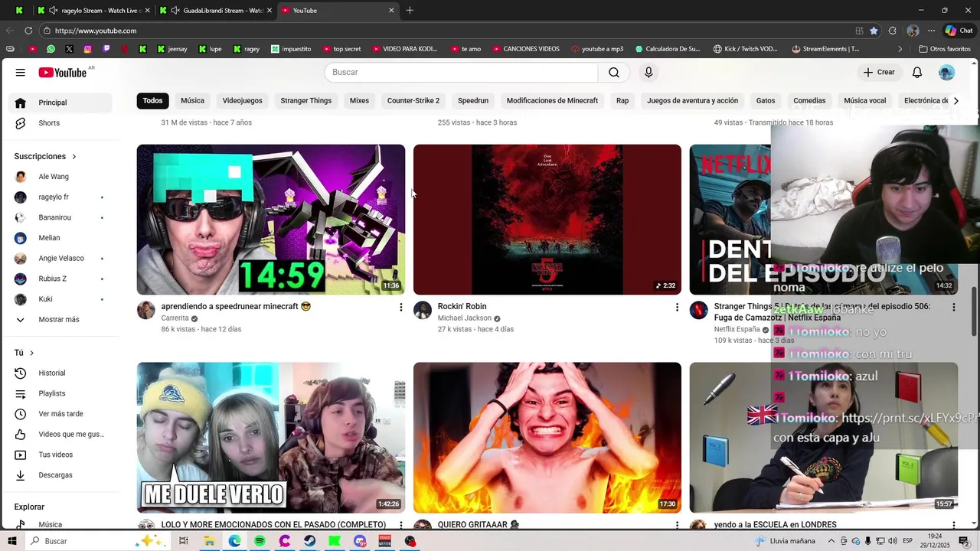Open ME DUELE VERLO video thumbnail
980x551 pixels.
(271, 438)
